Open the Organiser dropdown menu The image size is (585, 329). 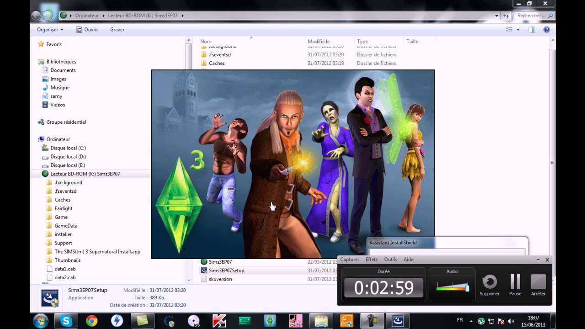coord(50,30)
